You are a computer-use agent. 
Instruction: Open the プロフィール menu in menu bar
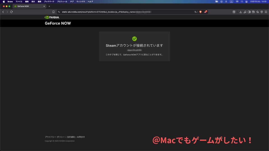click(62, 2)
